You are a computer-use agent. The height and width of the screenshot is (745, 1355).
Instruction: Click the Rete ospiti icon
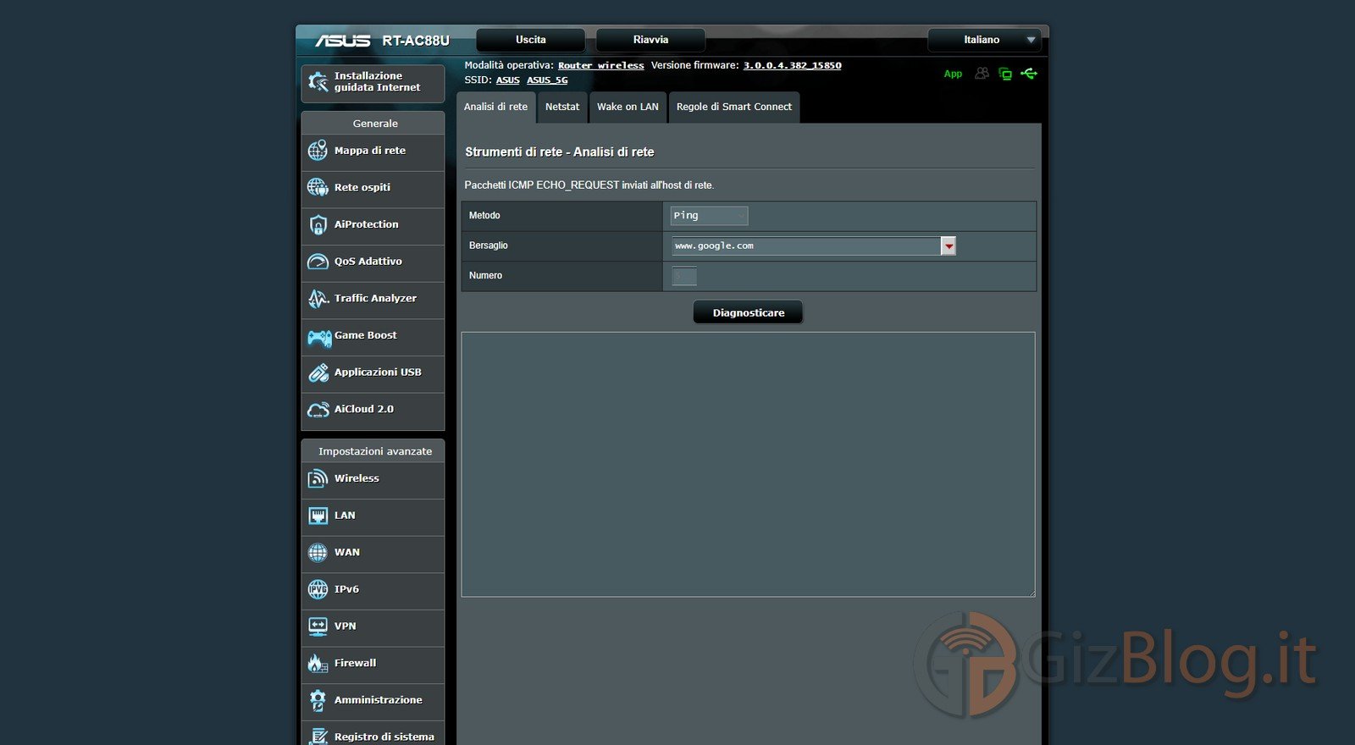coord(318,187)
